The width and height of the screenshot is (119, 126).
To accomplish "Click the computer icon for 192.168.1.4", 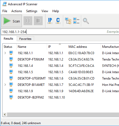I will (11, 66).
